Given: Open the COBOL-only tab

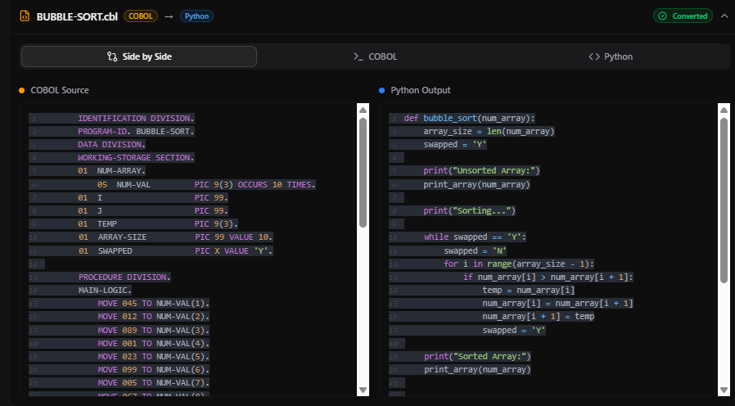Looking at the screenshot, I should [376, 56].
